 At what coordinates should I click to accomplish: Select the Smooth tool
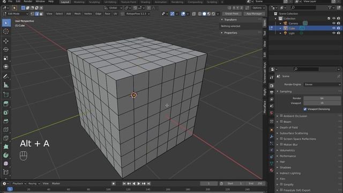point(6,164)
